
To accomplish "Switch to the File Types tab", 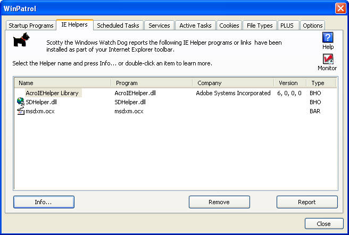I will (260, 26).
